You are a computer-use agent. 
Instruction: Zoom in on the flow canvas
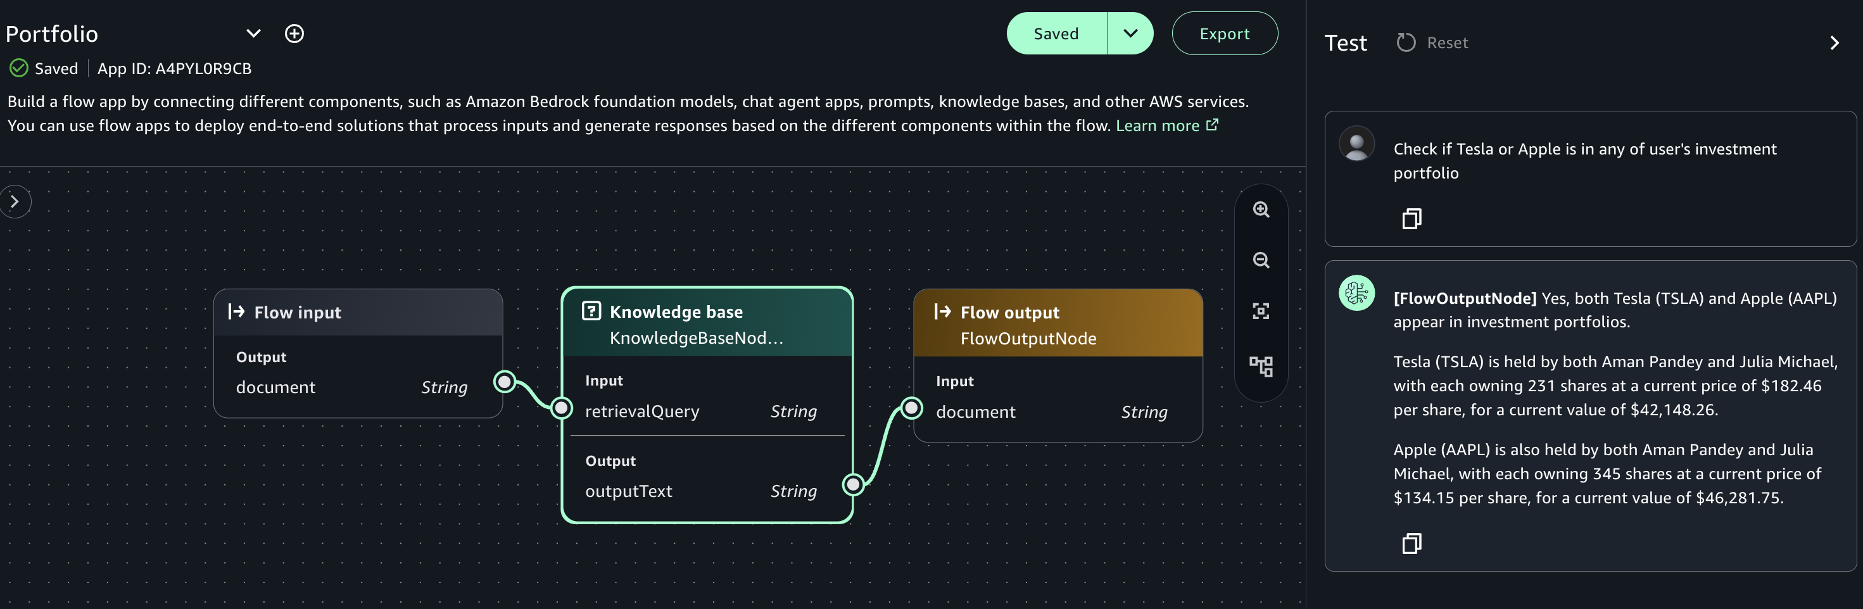1261,210
